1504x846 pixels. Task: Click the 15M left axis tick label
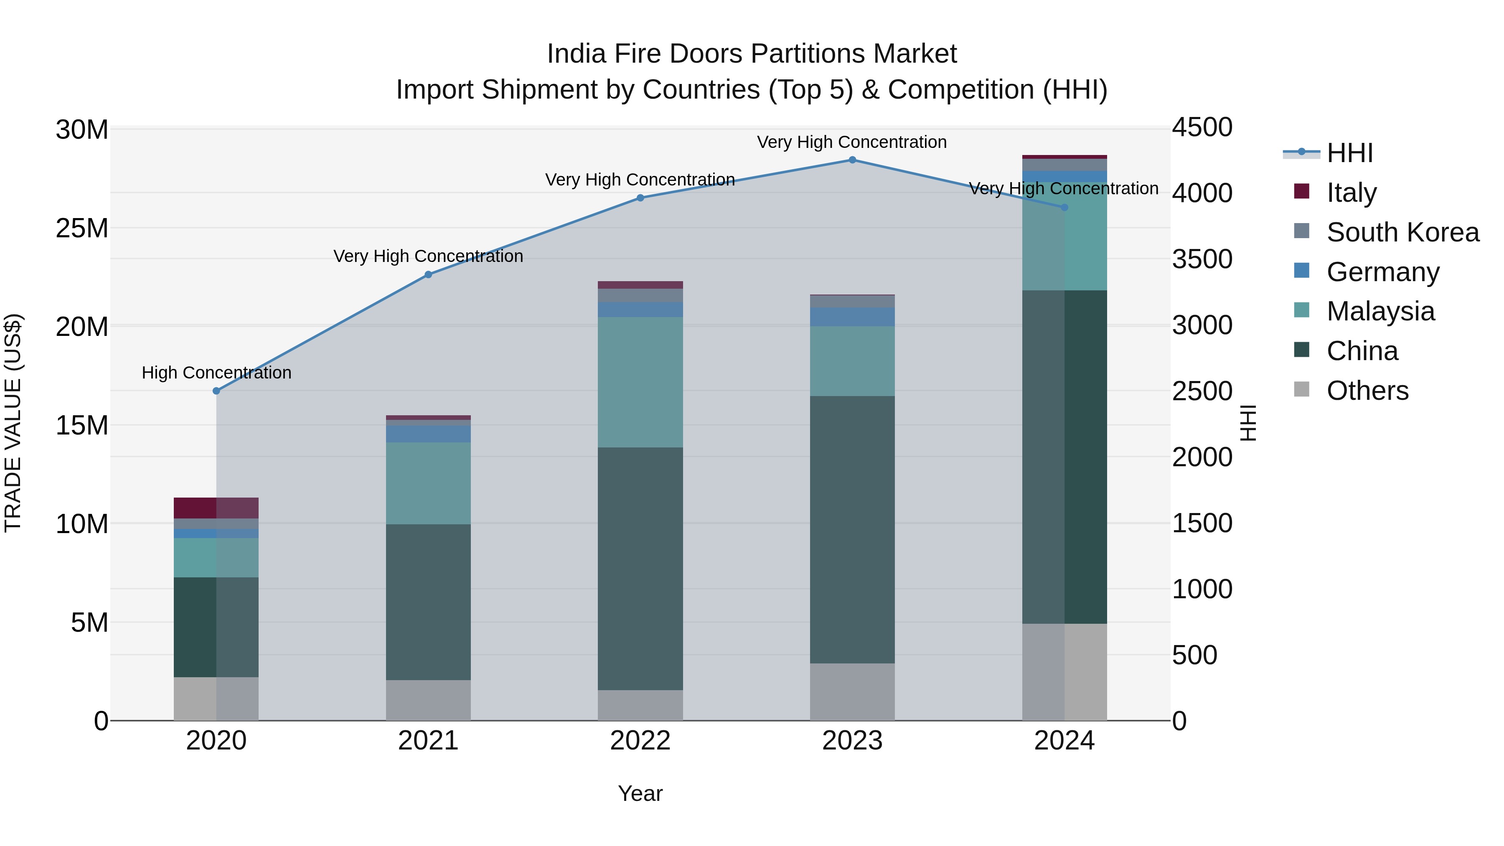tap(82, 426)
